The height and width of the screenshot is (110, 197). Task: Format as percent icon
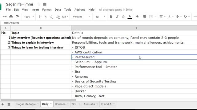(x=46, y=16)
